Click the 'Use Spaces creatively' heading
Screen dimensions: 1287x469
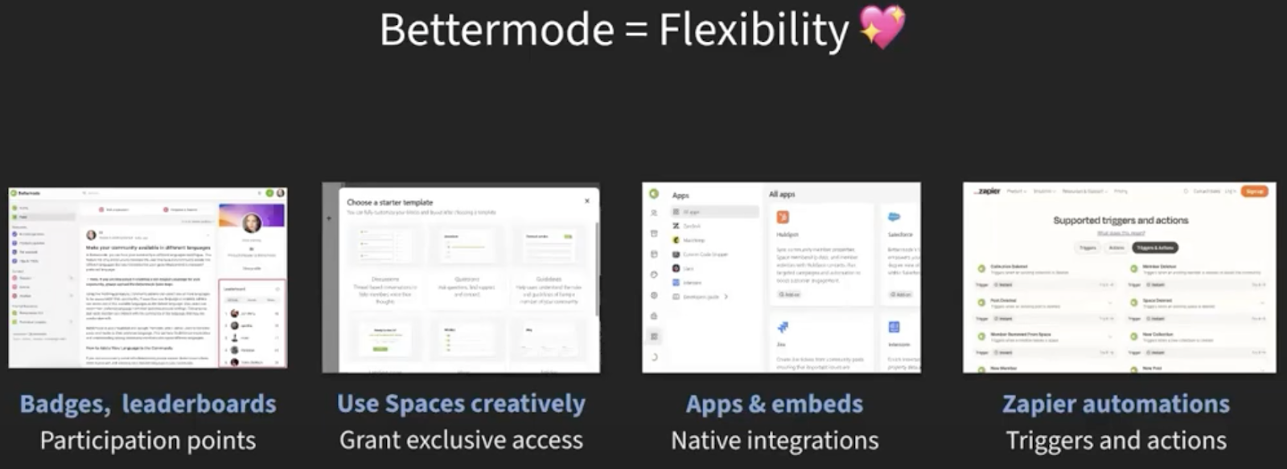(461, 403)
